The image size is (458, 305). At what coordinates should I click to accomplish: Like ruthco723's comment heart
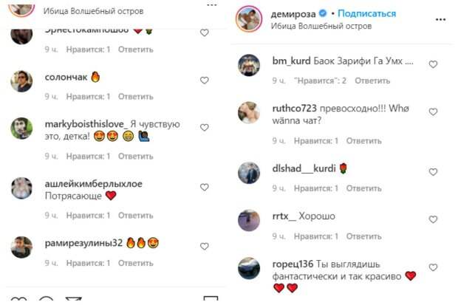(434, 112)
